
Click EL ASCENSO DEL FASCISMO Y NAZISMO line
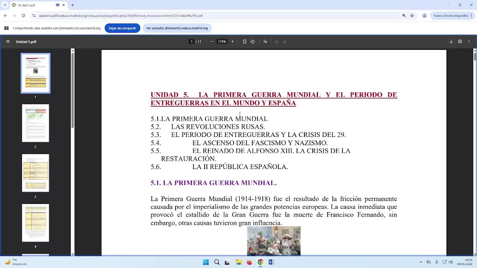(x=260, y=143)
